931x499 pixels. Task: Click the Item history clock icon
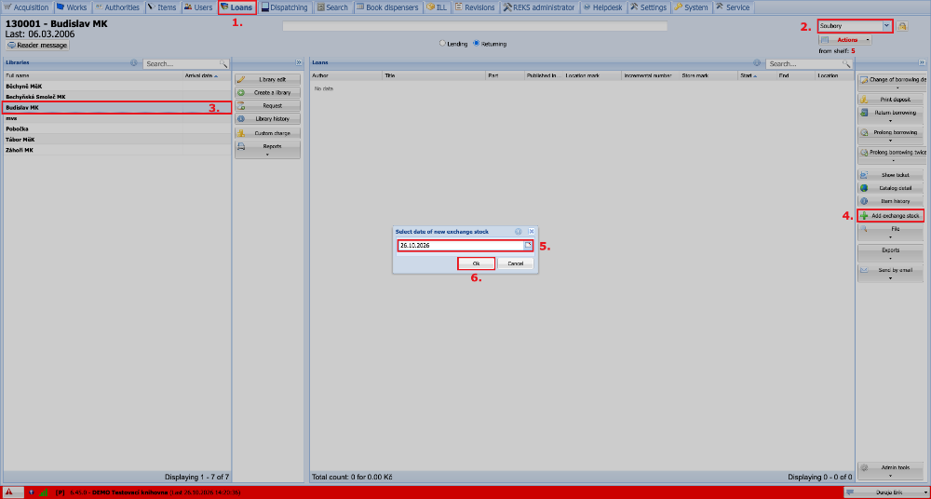865,201
